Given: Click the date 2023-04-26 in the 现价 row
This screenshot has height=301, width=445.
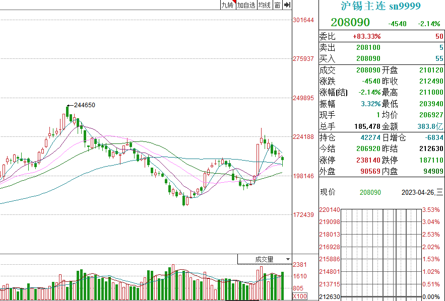Looking at the screenshot, I should click(x=418, y=192).
